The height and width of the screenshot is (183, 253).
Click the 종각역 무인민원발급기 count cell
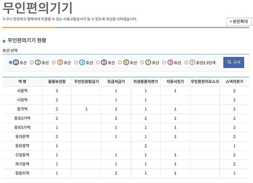[x=86, y=109]
